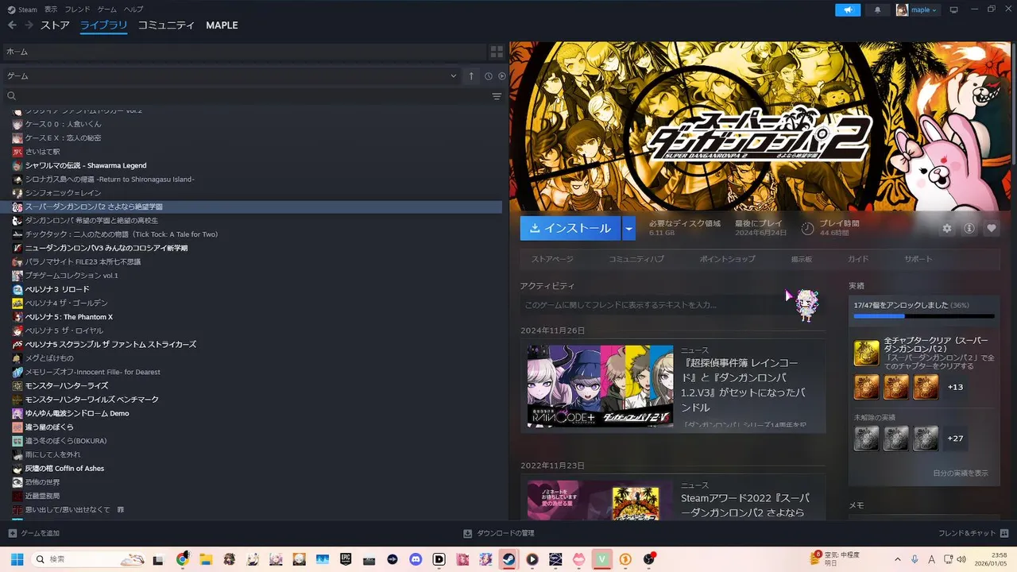The height and width of the screenshot is (572, 1017).
Task: Open 自分の実績を表示 link
Action: (961, 473)
